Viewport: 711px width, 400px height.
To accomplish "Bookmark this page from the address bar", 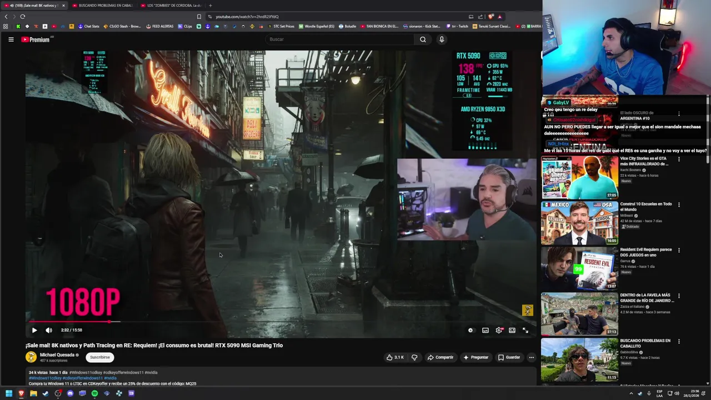I will tap(199, 17).
